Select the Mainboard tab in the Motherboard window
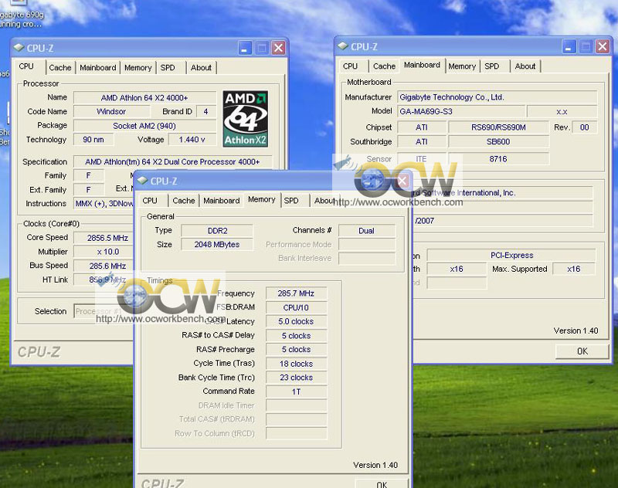Viewport: 618px width, 488px height. point(422,65)
